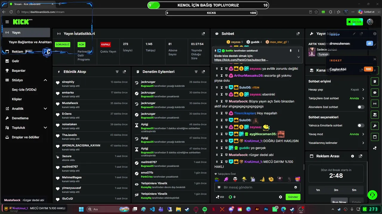382x214 pixels.
Task: Open Takipçilere özel sohbet options
Action: pyautogui.click(x=336, y=98)
